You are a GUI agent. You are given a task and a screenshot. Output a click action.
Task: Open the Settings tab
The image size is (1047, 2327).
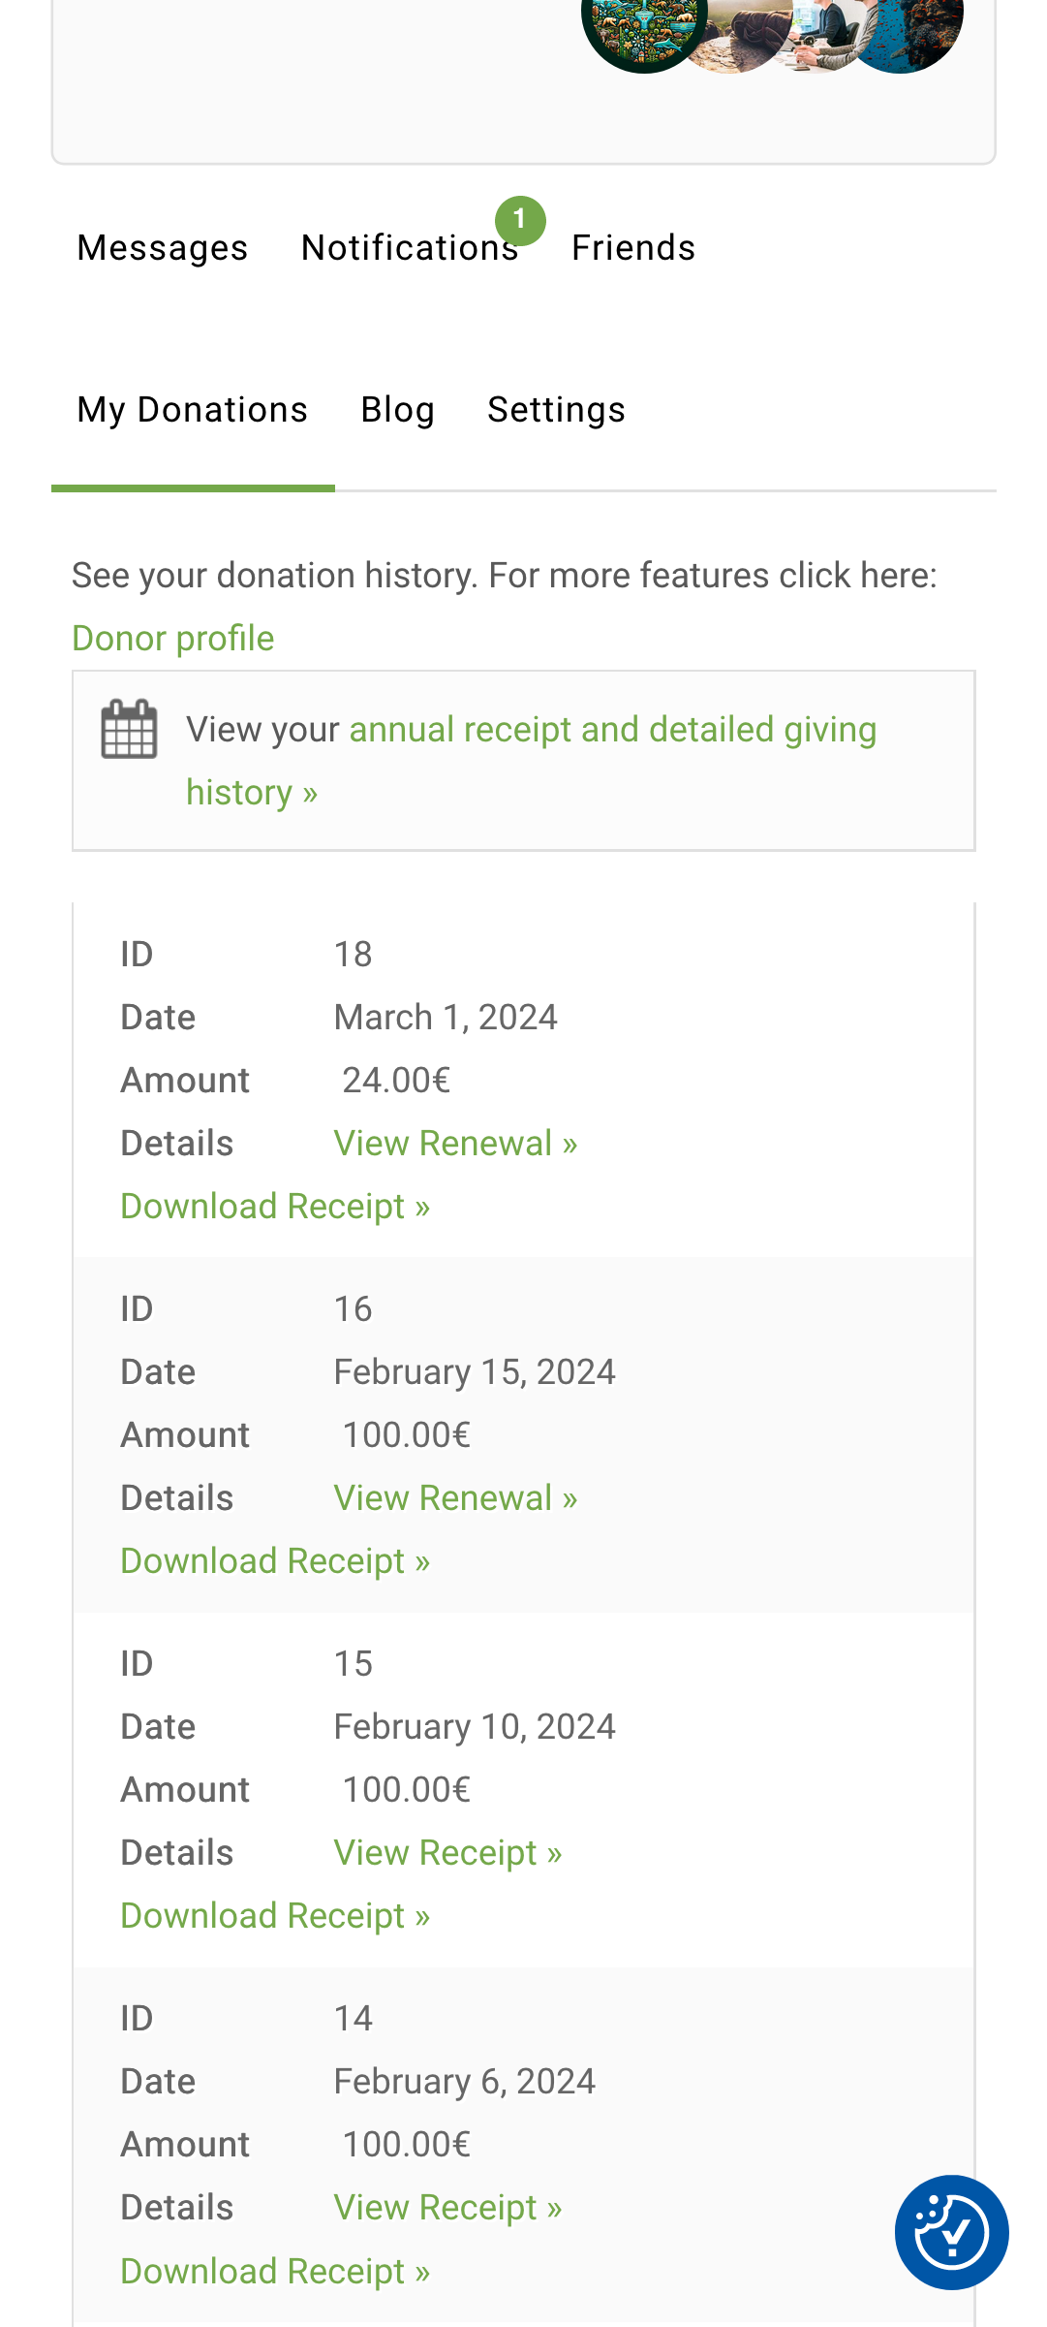[556, 410]
